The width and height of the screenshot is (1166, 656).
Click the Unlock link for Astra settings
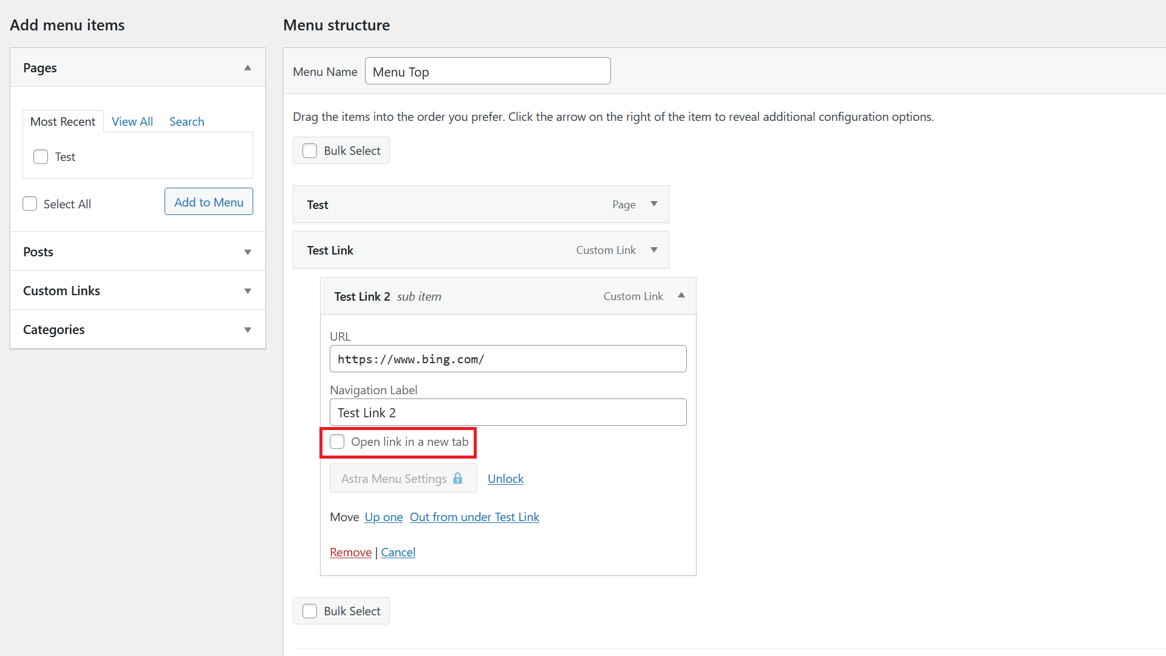click(x=506, y=478)
